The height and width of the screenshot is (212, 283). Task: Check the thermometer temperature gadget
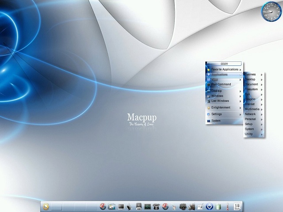[227, 207]
